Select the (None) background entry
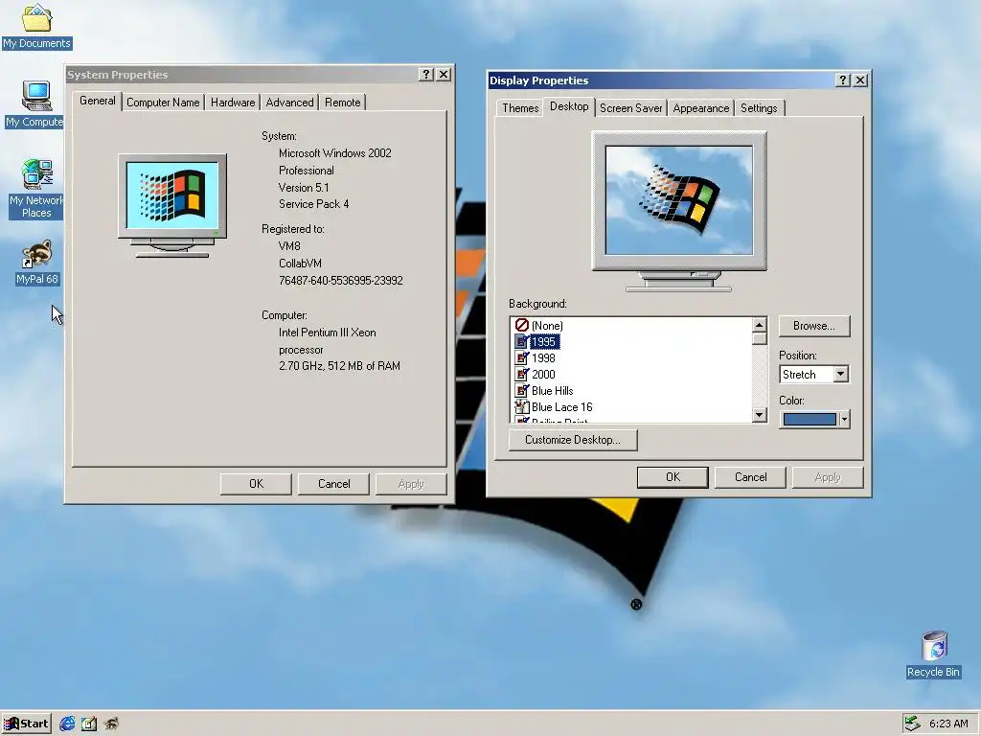Image resolution: width=981 pixels, height=736 pixels. 547,326
